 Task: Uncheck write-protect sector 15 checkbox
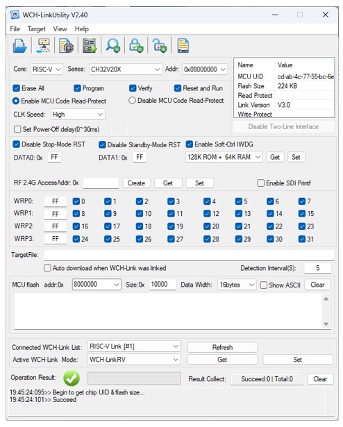click(302, 214)
